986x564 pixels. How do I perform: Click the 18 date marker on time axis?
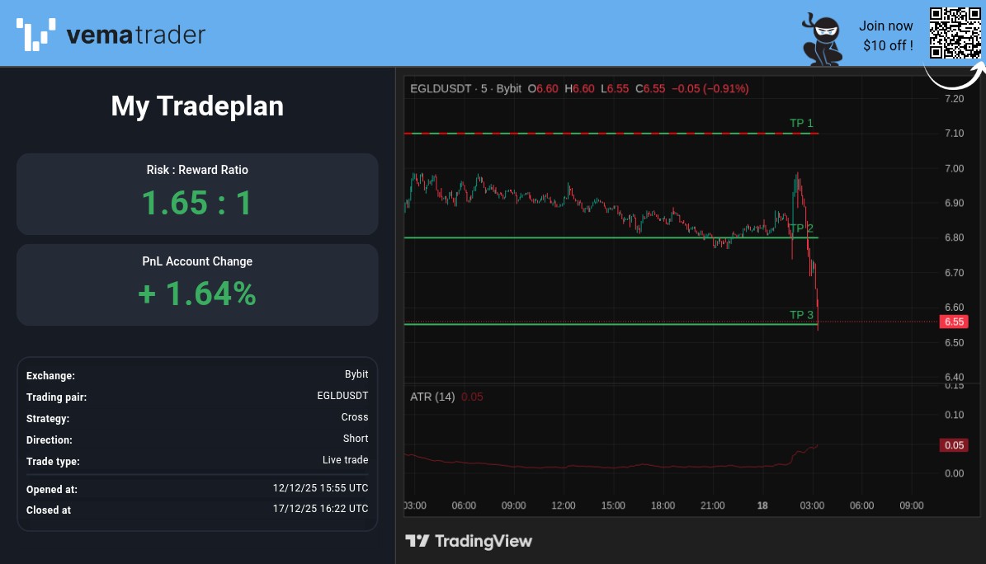coord(762,505)
